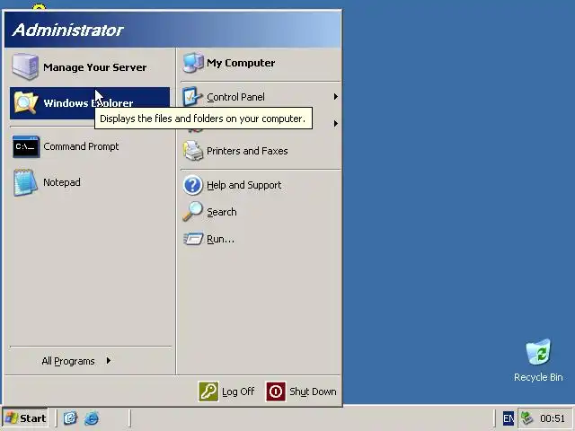Viewport: 575px width, 431px height.
Task: Click the Shut Down button
Action: 301,391
